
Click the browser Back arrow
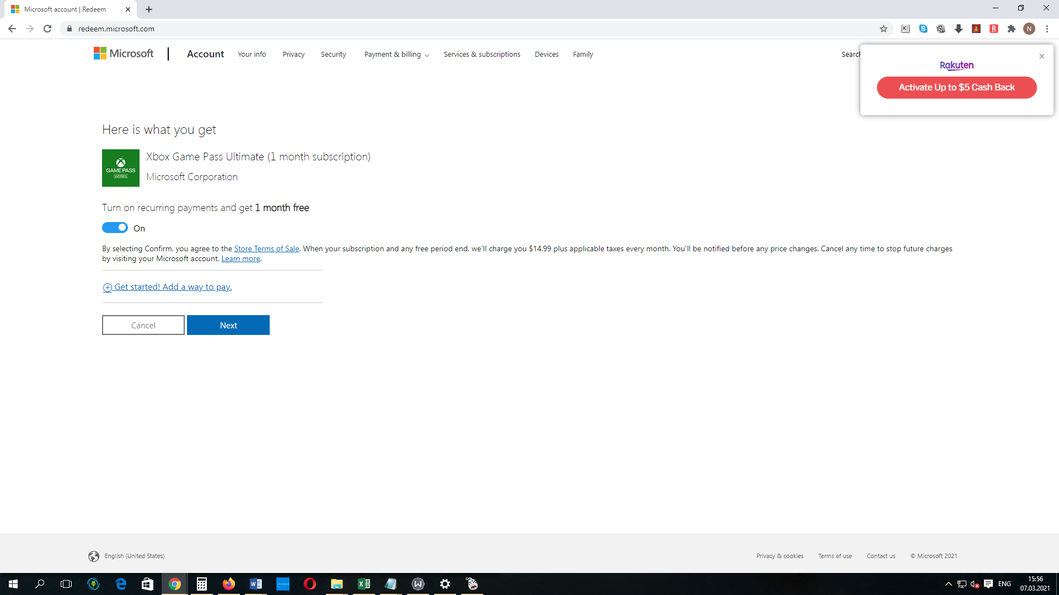pyautogui.click(x=12, y=29)
